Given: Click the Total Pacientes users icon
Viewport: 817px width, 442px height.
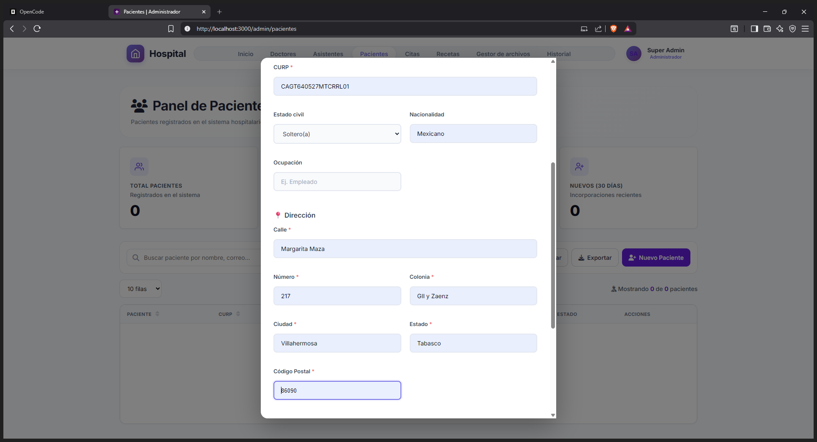Looking at the screenshot, I should [x=139, y=167].
